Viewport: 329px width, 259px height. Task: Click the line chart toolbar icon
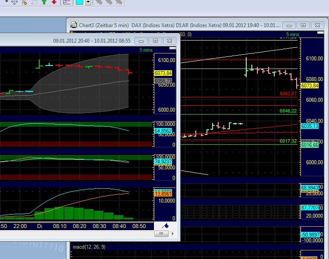[x=67, y=2]
